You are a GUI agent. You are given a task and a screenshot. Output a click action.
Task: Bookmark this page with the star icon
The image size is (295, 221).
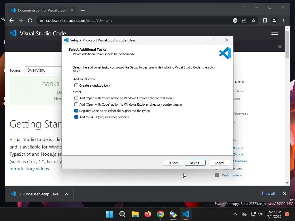(x=254, y=20)
